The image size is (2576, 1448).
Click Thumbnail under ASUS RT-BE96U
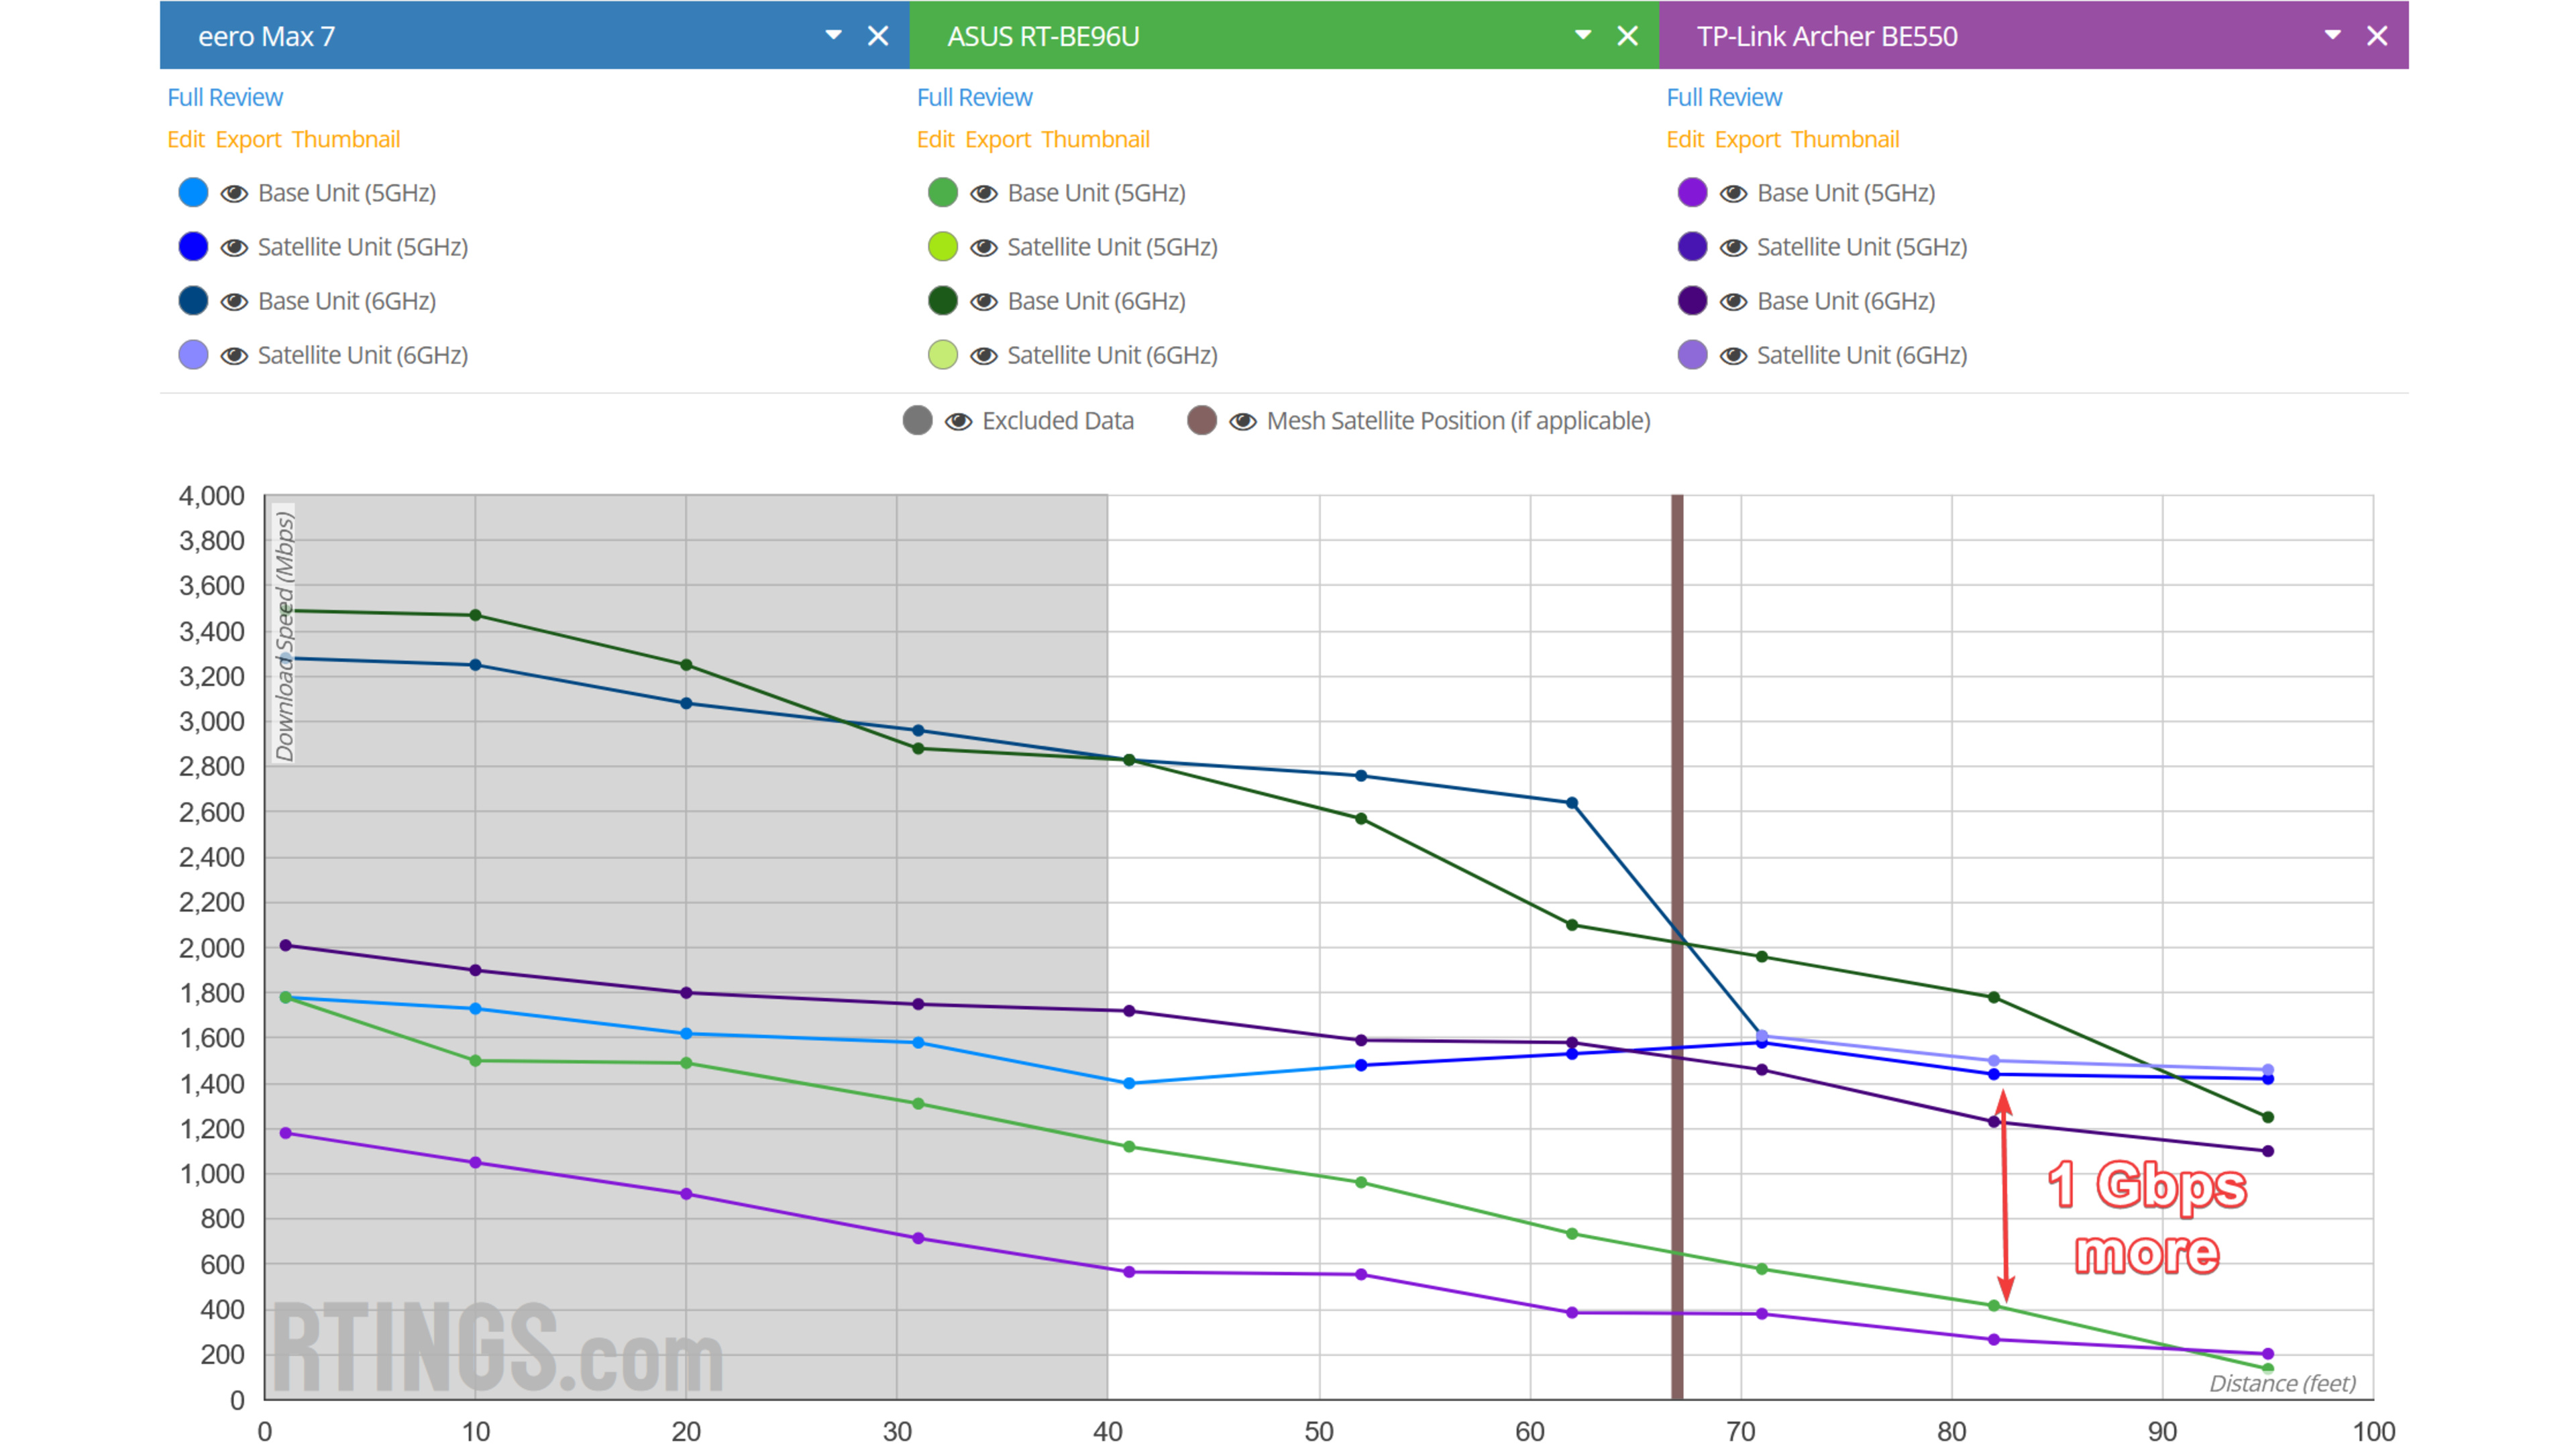1095,139
